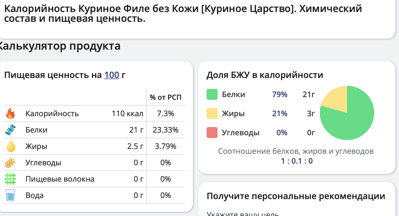Select the Калорийность 110 ккал row

tap(94, 113)
